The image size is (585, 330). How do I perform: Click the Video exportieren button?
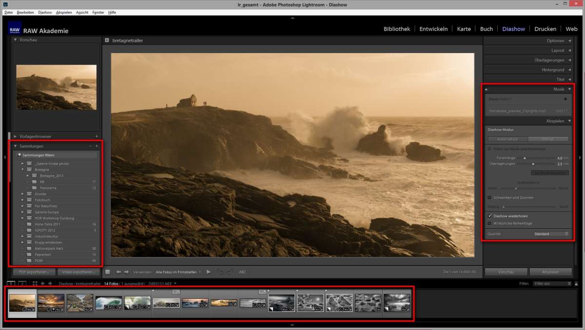(x=79, y=272)
